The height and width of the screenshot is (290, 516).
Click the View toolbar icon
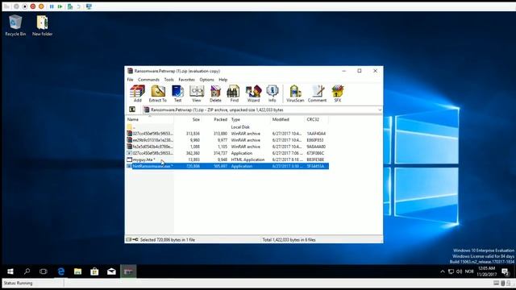click(x=197, y=93)
